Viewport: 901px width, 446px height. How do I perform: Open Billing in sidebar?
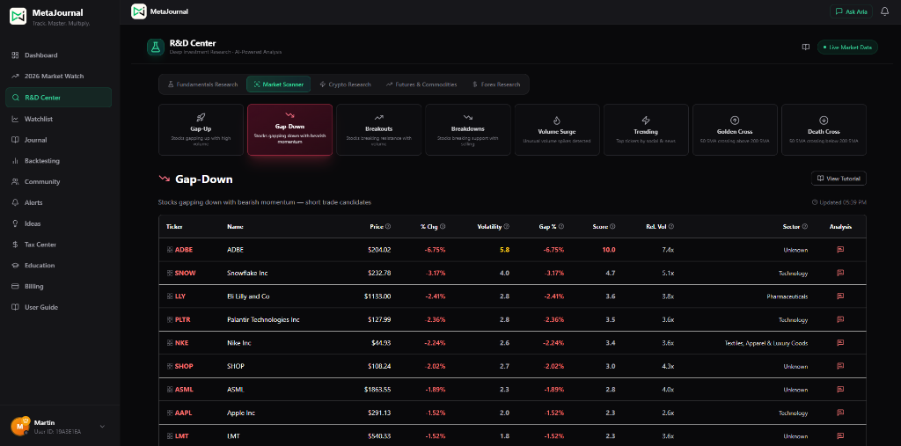coord(59,286)
